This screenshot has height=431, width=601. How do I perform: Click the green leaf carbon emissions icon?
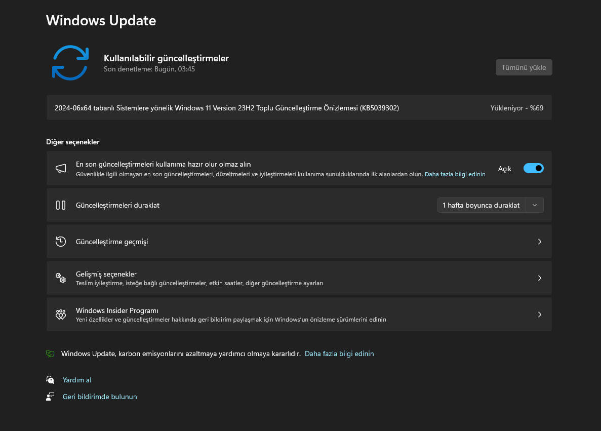point(50,354)
